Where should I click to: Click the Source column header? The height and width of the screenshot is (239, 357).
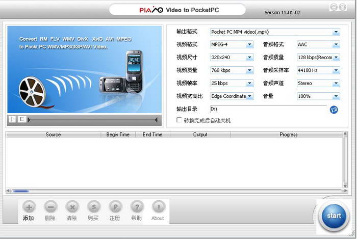click(x=53, y=135)
